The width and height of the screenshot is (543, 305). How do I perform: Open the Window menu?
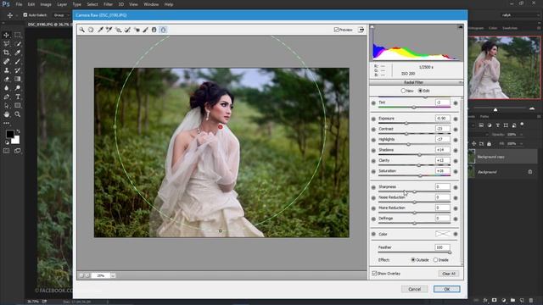pos(151,4)
